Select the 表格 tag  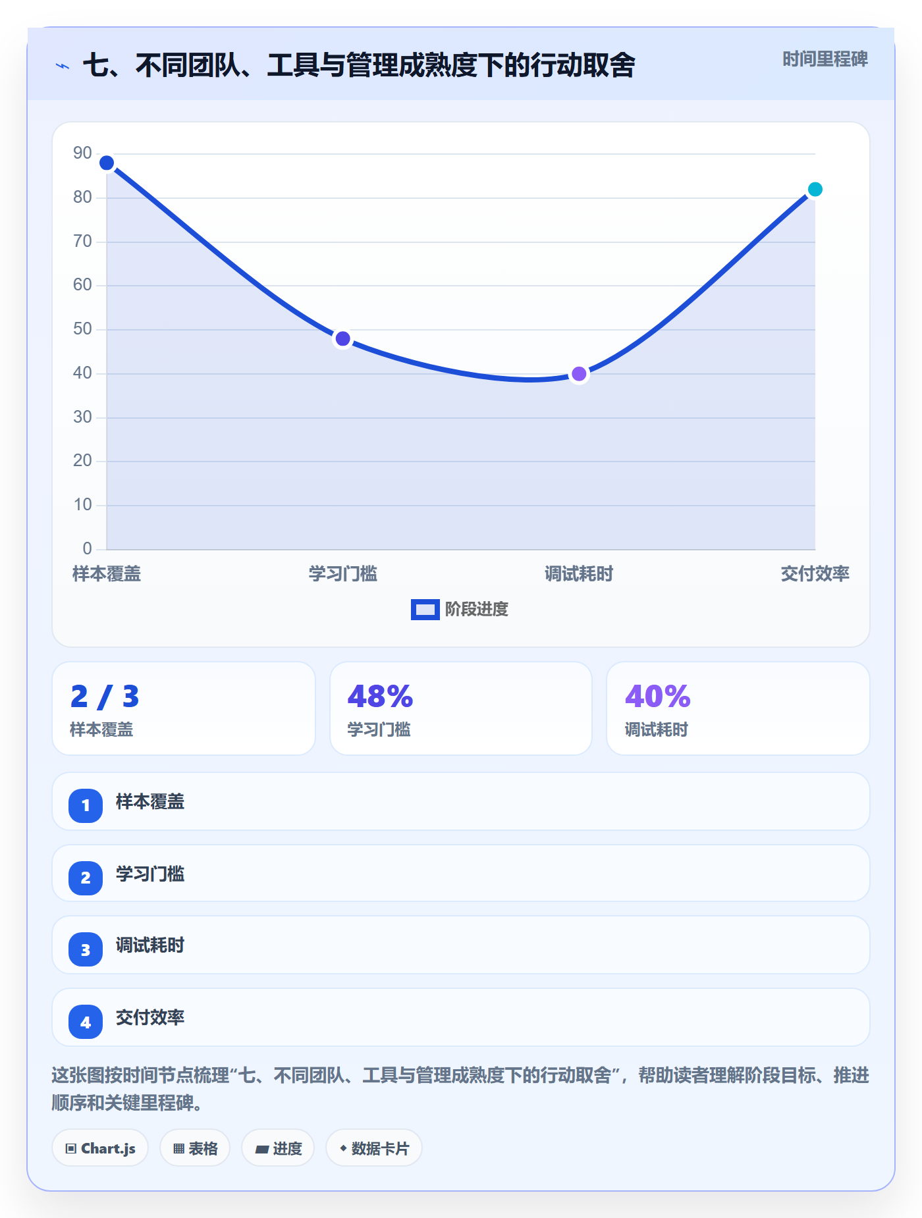pos(195,1148)
